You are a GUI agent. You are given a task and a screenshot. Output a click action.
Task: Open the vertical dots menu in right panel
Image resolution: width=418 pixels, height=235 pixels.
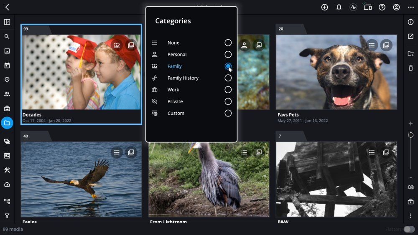click(410, 216)
